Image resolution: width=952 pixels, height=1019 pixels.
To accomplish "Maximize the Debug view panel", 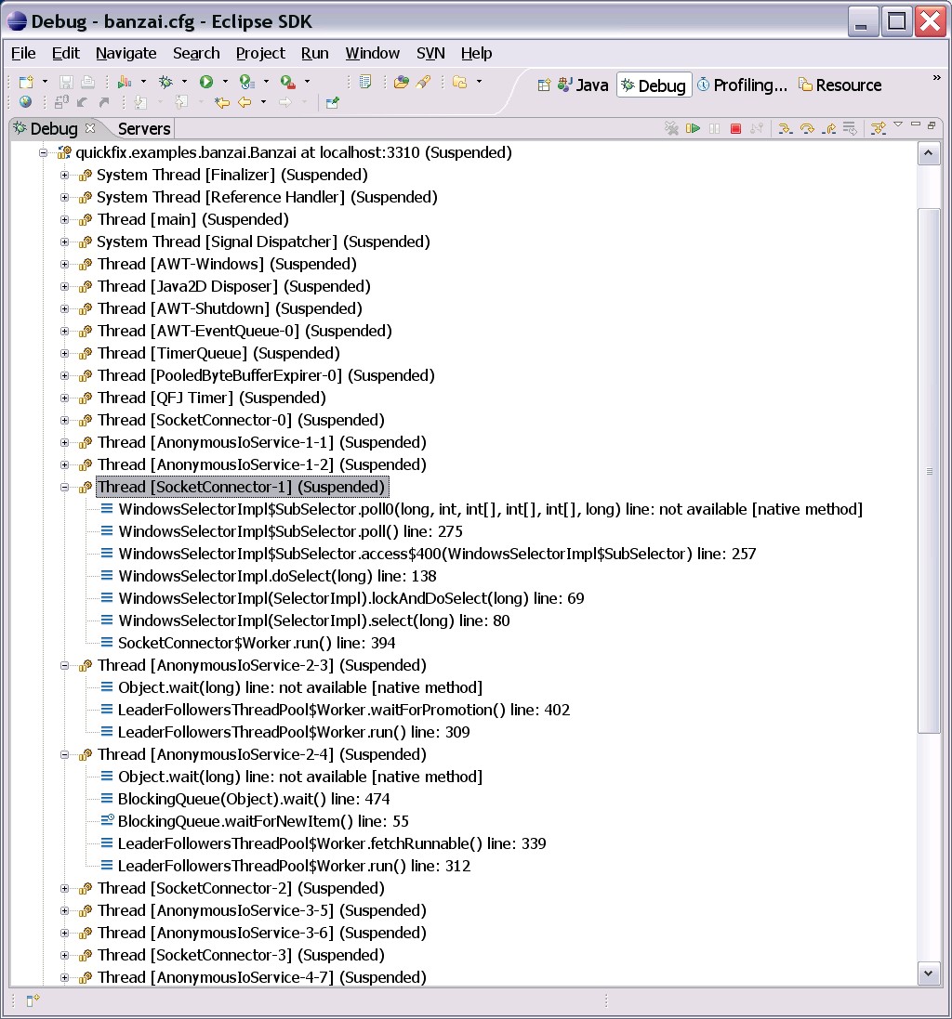I will point(932,124).
